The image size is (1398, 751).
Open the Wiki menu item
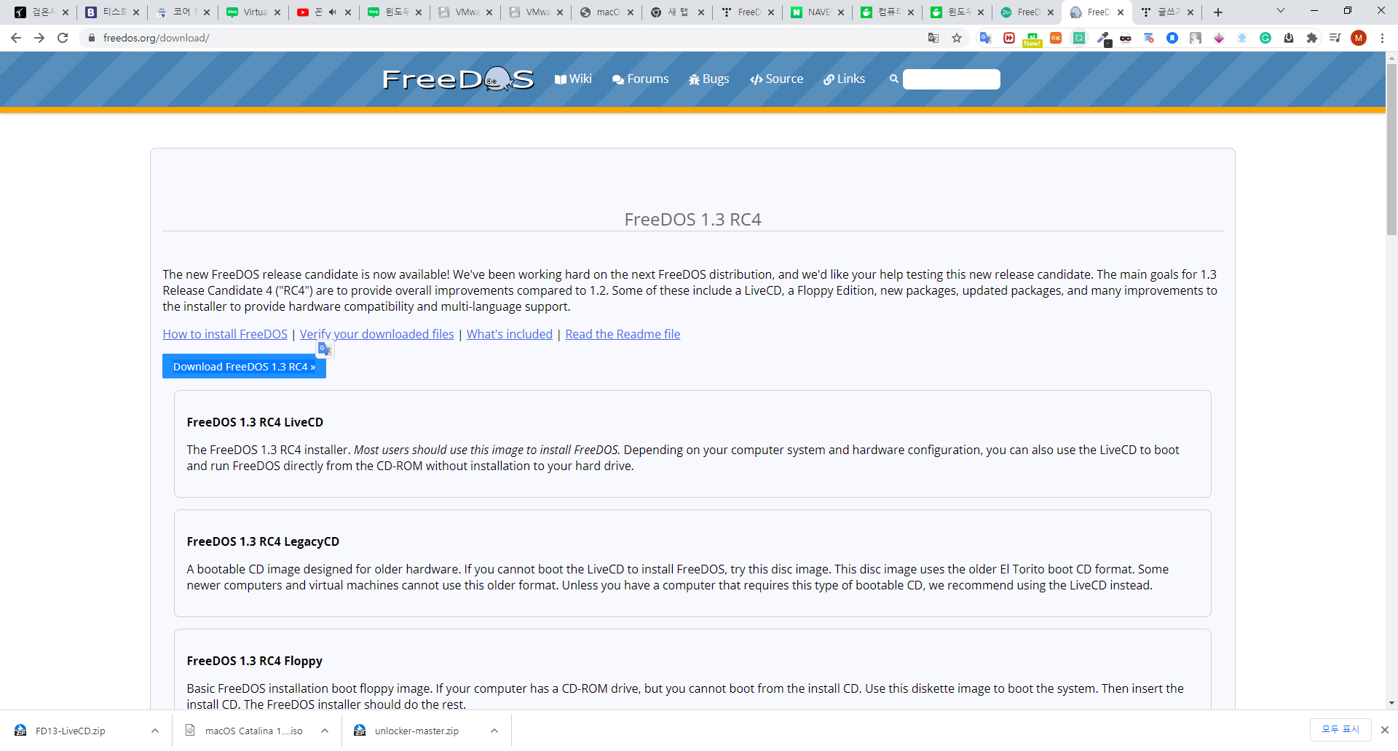pyautogui.click(x=573, y=79)
